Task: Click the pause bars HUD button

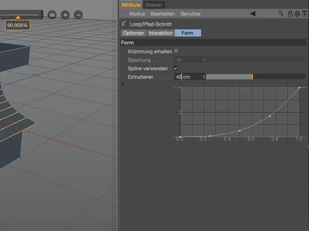Action: tap(52, 15)
